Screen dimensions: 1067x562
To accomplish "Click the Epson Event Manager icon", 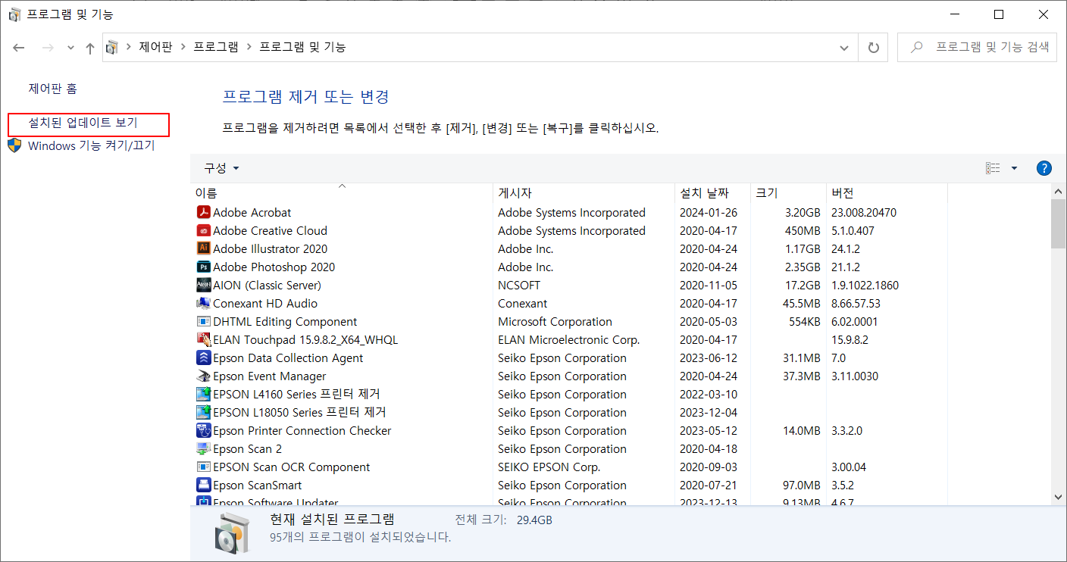I will (203, 376).
